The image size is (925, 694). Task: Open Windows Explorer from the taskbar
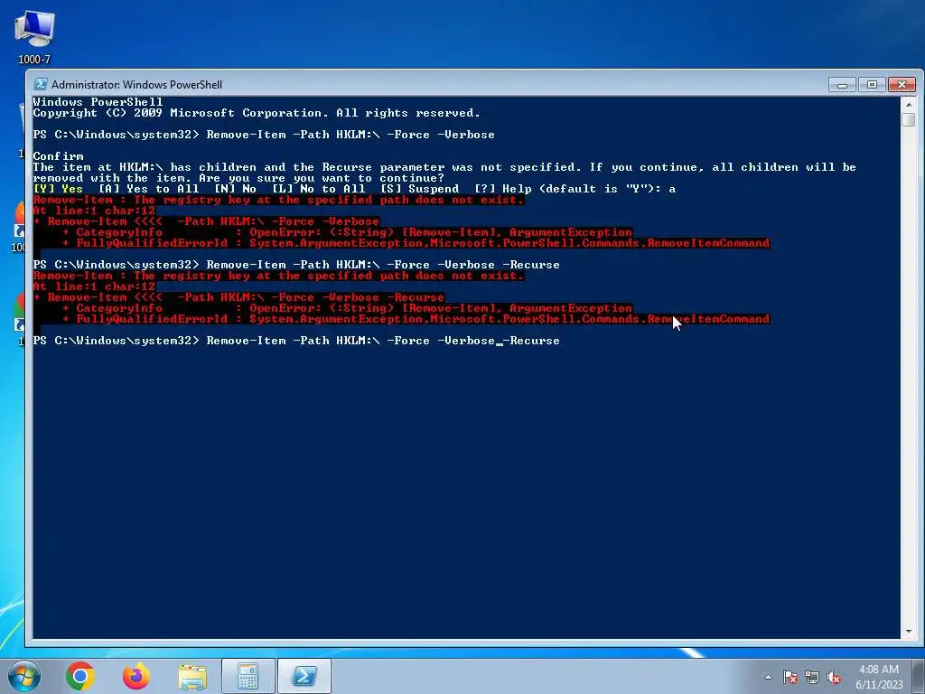192,676
